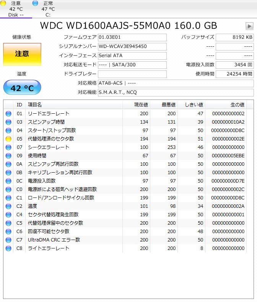The image size is (257, 302).
Task: Select the 電源断による磁気ヘッド退避回数 attribute name
Action: 62,189
